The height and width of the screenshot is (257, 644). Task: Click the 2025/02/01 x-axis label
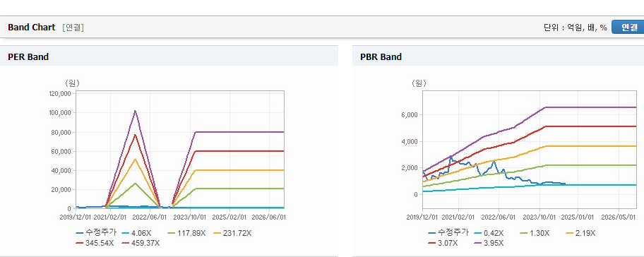point(229,217)
